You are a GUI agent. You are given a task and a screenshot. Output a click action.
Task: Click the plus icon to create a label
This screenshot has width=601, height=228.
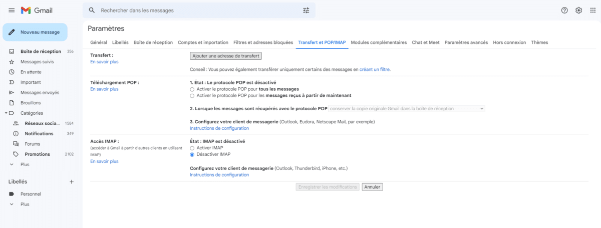tap(72, 182)
